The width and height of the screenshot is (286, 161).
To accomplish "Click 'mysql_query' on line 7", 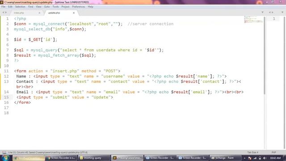I will point(44,50).
